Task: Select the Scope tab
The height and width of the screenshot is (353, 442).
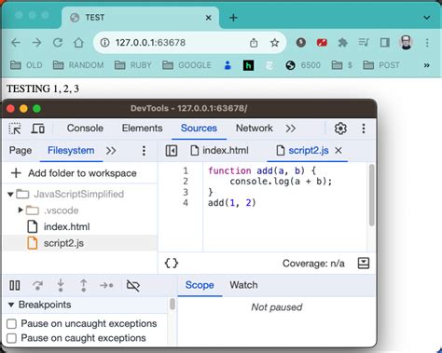Action: [x=200, y=285]
